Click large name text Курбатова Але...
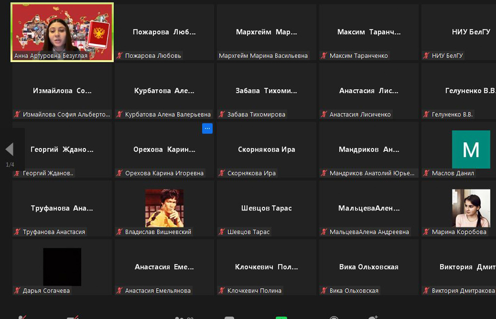 (x=164, y=91)
